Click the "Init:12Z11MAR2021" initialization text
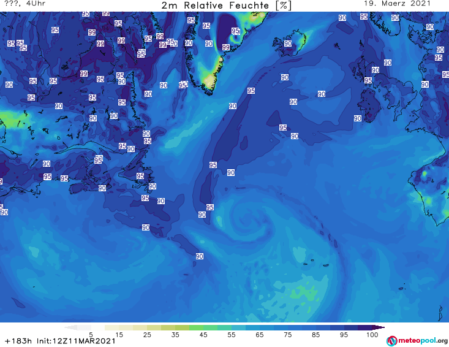This screenshot has height=347, width=449. click(x=76, y=341)
